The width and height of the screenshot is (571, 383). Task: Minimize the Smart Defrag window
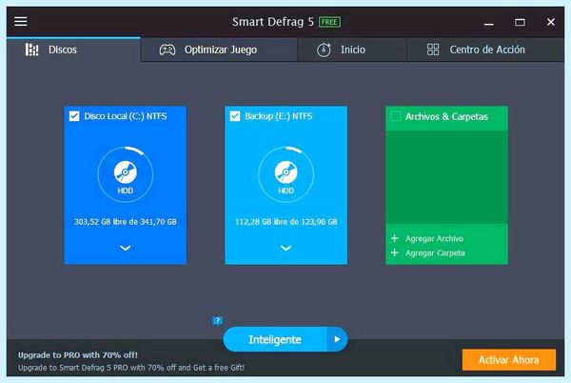489,23
